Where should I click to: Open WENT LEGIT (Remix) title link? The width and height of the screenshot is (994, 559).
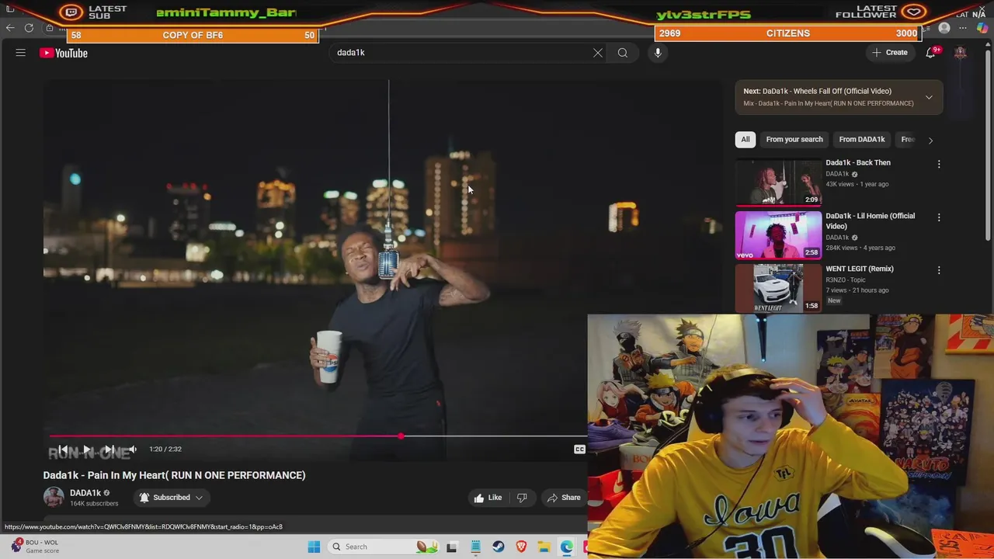pos(860,269)
